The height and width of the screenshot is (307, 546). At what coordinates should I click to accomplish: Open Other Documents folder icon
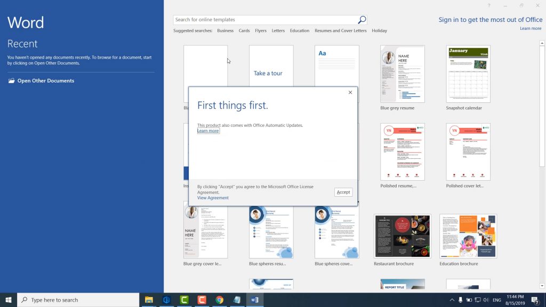coord(12,81)
